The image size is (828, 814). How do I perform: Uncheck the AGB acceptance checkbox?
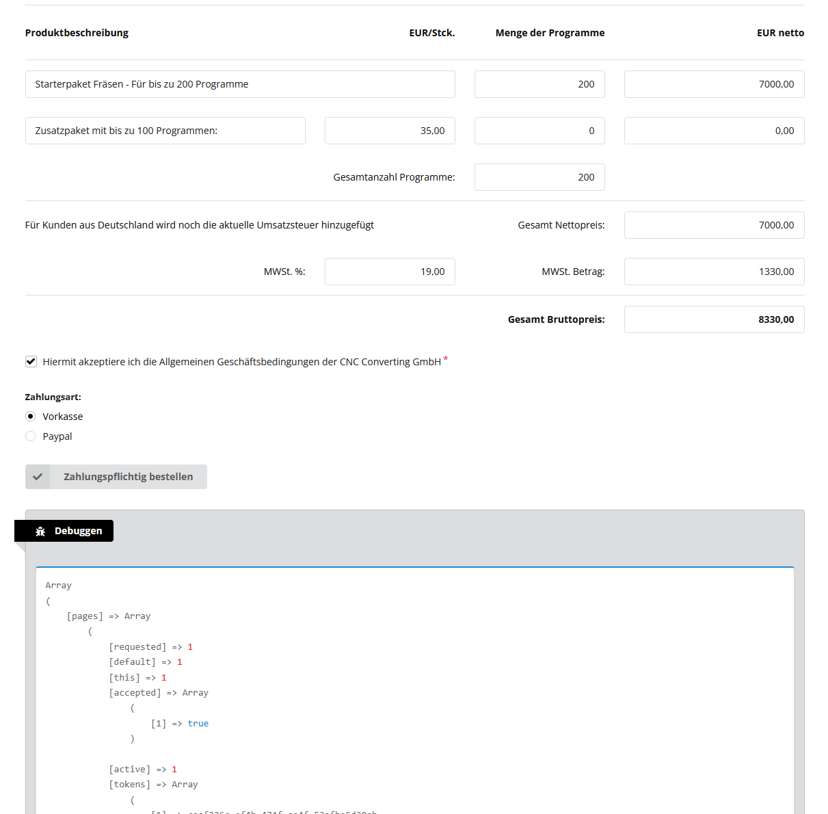click(x=31, y=361)
